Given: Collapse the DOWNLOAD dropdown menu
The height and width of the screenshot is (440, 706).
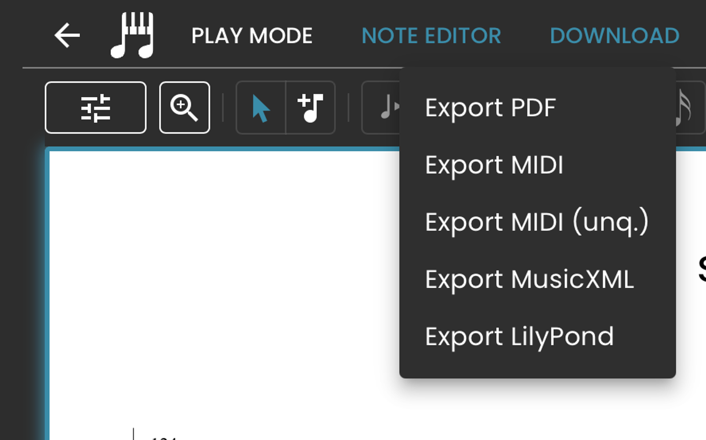Looking at the screenshot, I should point(615,36).
